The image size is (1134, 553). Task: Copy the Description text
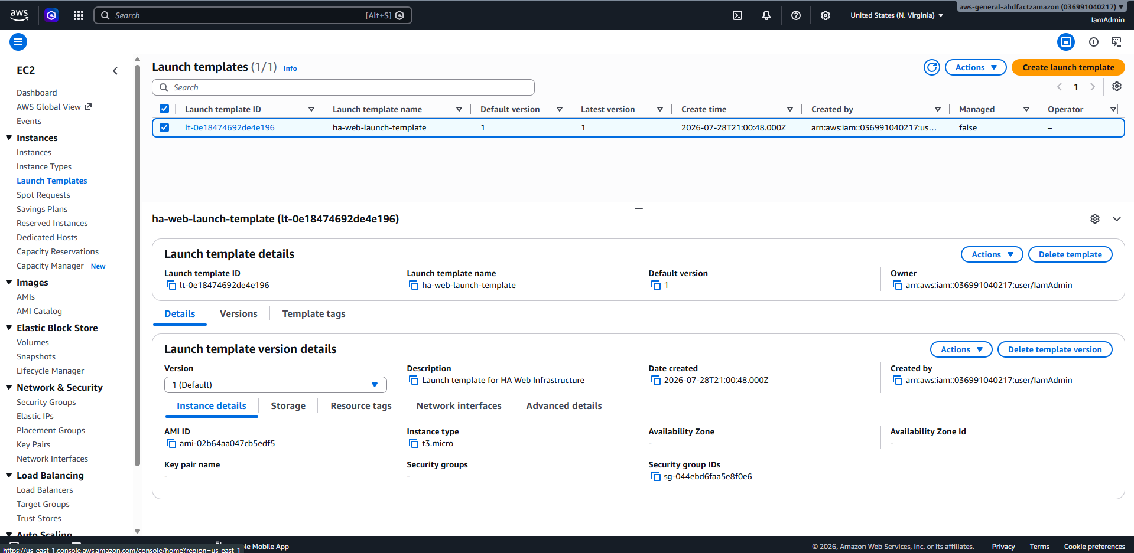(414, 381)
